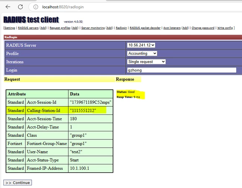Open the Server monitoring link
This screenshot has width=242, height=188.
click(x=93, y=28)
